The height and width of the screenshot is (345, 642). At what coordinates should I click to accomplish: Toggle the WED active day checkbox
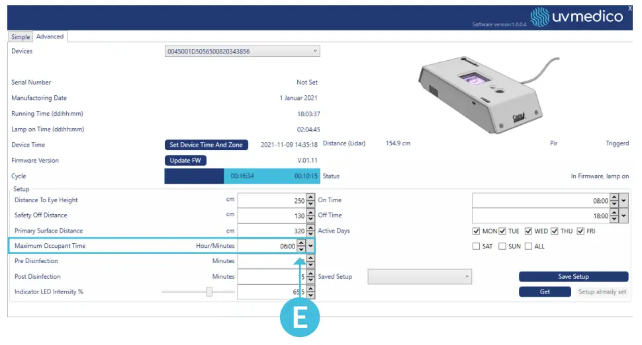[529, 231]
